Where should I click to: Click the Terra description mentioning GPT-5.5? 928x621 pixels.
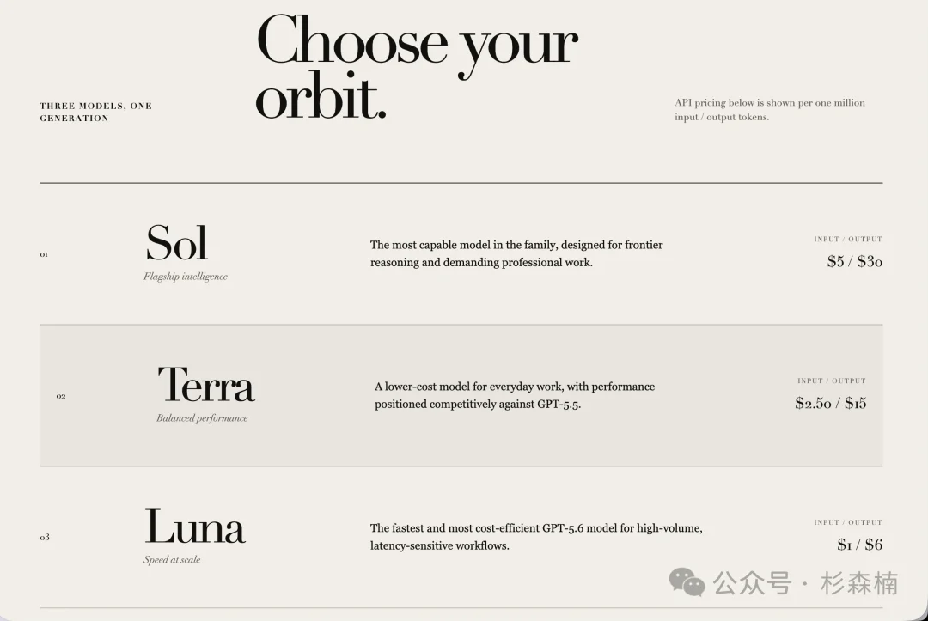pos(515,395)
